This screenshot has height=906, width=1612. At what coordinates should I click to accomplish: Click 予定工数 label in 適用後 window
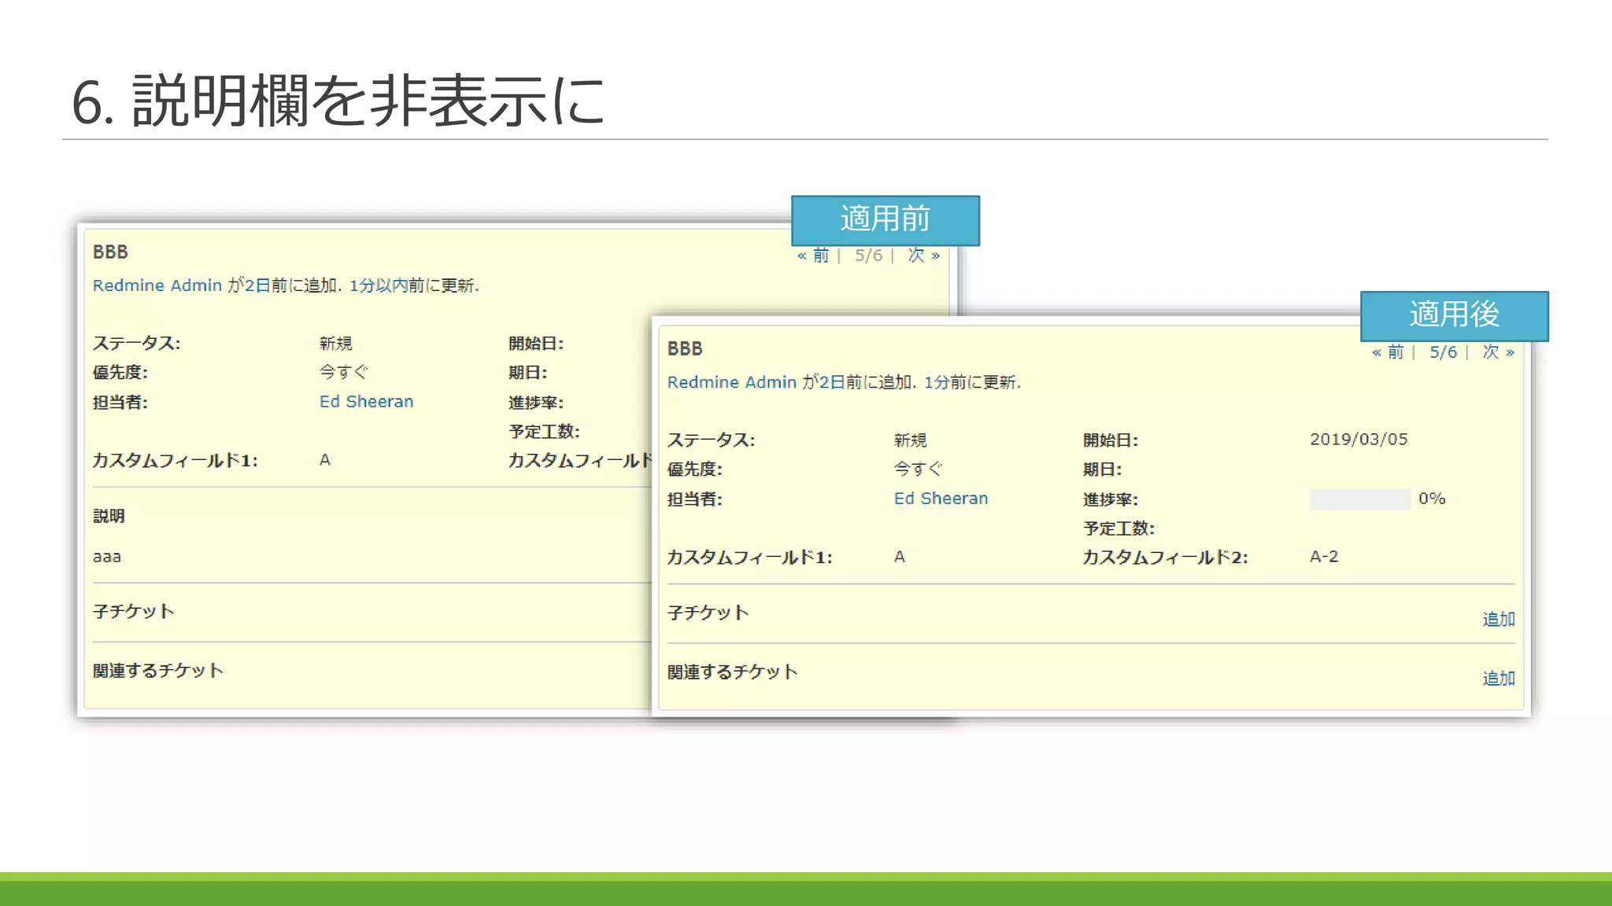[1118, 528]
